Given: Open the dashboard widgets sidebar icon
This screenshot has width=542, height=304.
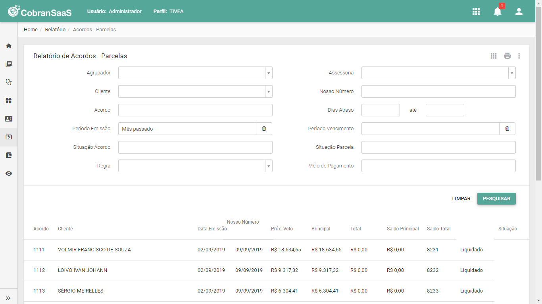Looking at the screenshot, I should pos(9,101).
